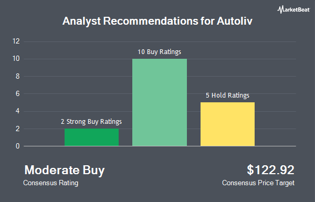Click the 'Consensus Rating' caption
Screen dimensions: 315x202
(x=50, y=183)
